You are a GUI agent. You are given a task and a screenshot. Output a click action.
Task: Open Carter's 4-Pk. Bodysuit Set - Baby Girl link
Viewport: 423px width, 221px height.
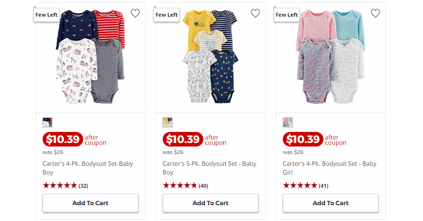[x=330, y=168]
